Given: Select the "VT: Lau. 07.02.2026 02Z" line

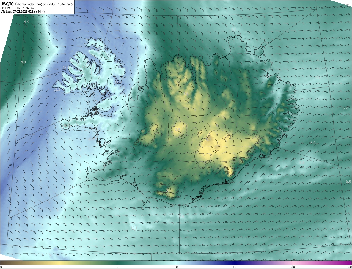Looking at the screenshot, I should pos(17,12).
